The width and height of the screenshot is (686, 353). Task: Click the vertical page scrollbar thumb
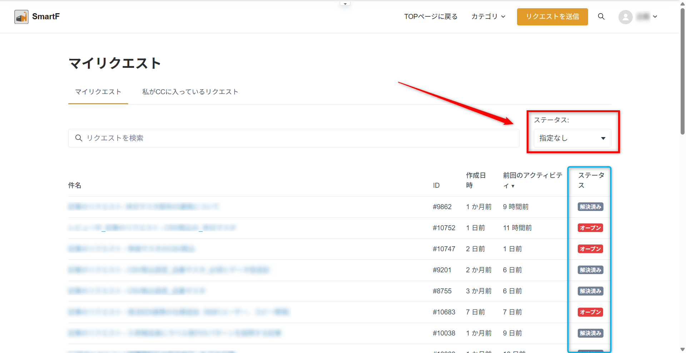pos(682,71)
